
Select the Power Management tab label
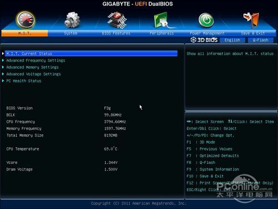207,33
